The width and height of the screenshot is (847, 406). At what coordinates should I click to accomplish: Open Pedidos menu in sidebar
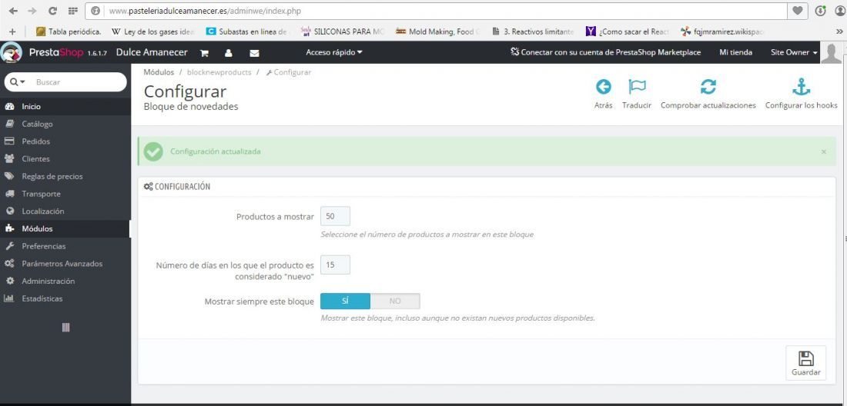click(65, 141)
